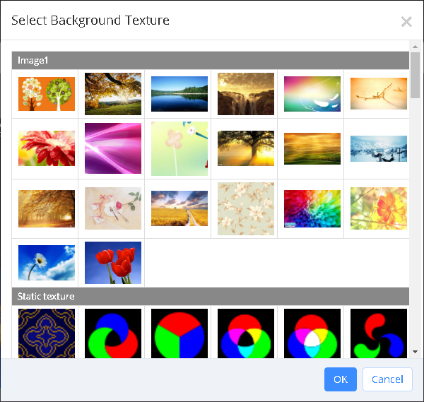Image resolution: width=424 pixels, height=402 pixels.
Task: Select the red tulips image
Action: point(113,263)
